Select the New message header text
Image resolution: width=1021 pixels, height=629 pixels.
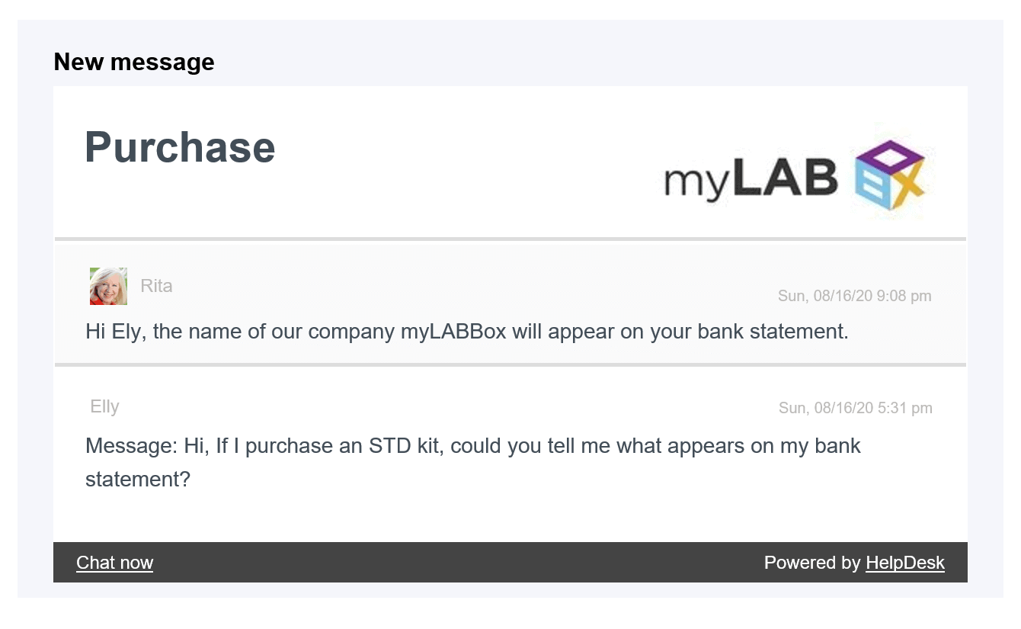point(133,62)
